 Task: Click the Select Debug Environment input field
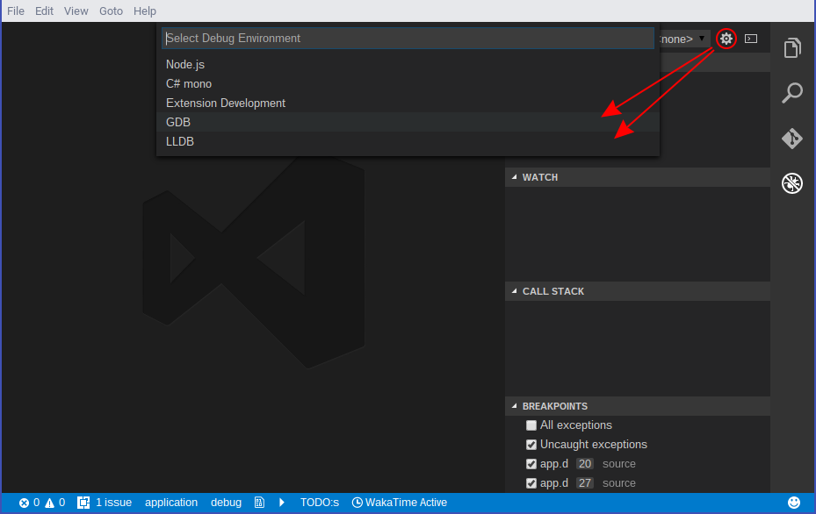pyautogui.click(x=408, y=38)
